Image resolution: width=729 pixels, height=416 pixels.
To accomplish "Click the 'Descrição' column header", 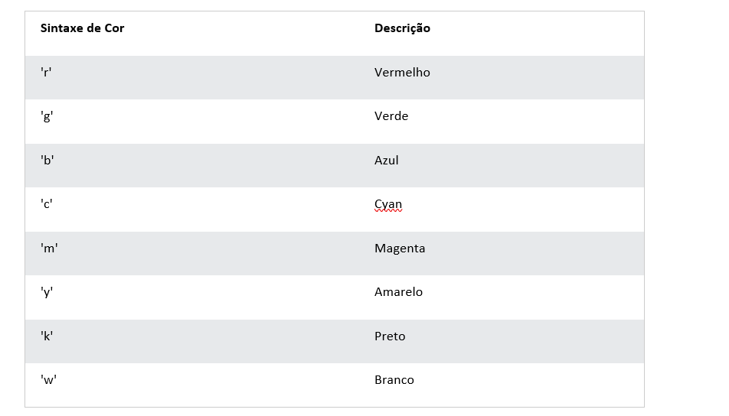I will tap(402, 28).
